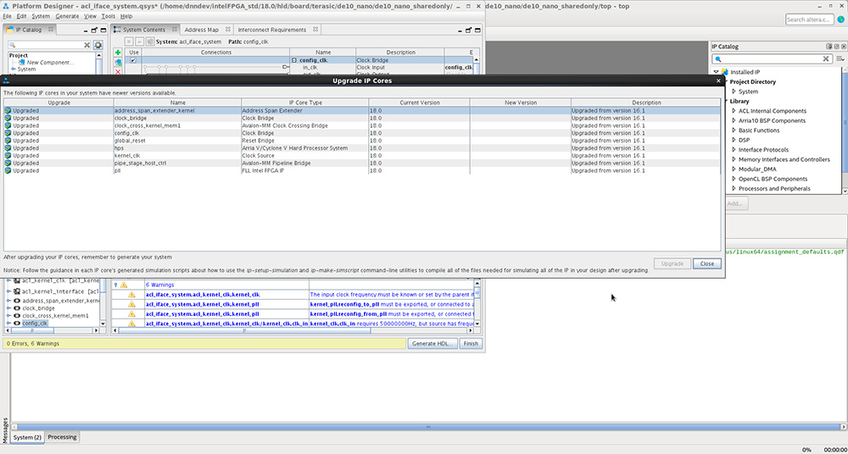Click the Upgraded icon for pipe_stage_host_ctrl row

8,163
